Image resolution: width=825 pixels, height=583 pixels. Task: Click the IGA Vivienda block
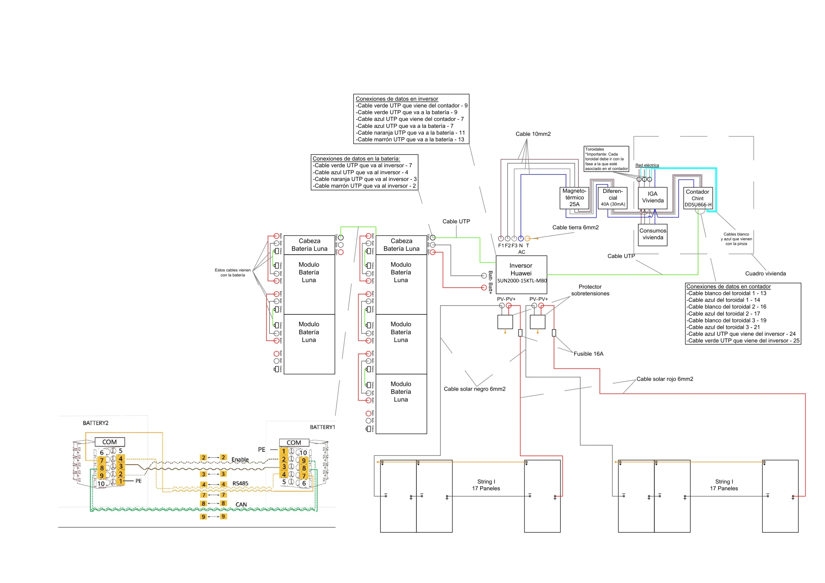point(653,198)
